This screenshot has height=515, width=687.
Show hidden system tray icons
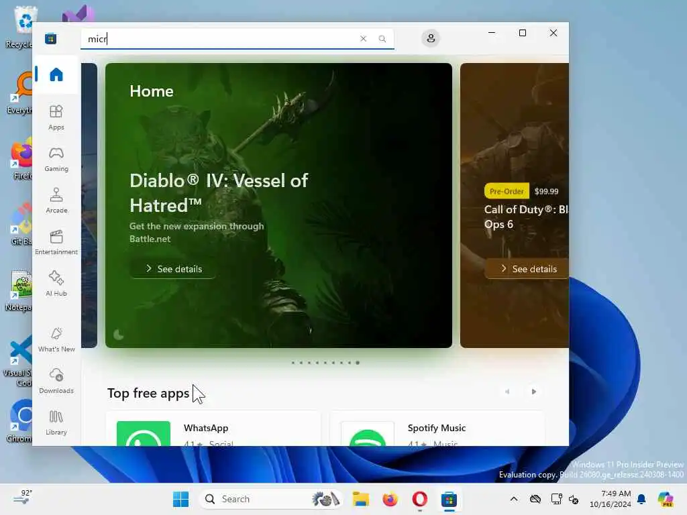coord(514,499)
